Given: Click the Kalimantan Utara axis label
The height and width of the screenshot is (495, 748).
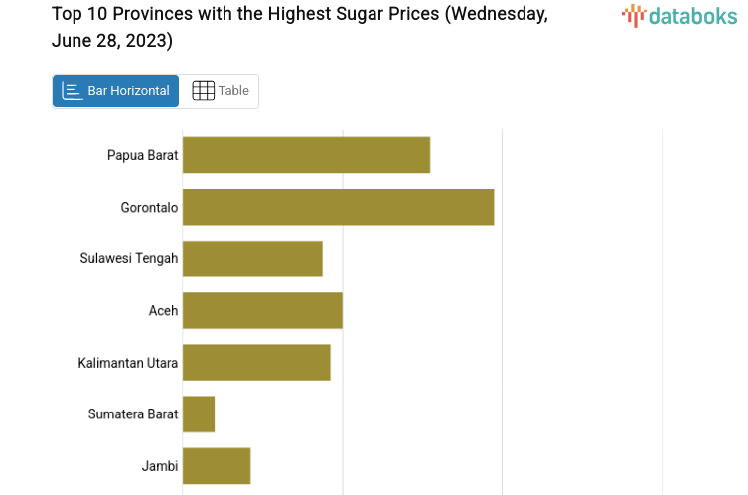Looking at the screenshot, I should (x=128, y=362).
